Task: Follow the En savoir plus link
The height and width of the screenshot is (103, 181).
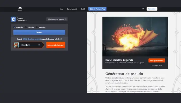Action: click(x=156, y=65)
